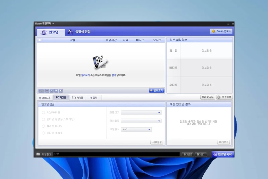Screen dimensions: 268x179
Task: Switch to 동영상 편집 tab
Action: click(79, 32)
